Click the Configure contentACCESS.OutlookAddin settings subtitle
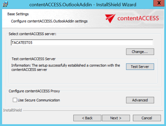This screenshot has height=126, width=166. click(49, 21)
